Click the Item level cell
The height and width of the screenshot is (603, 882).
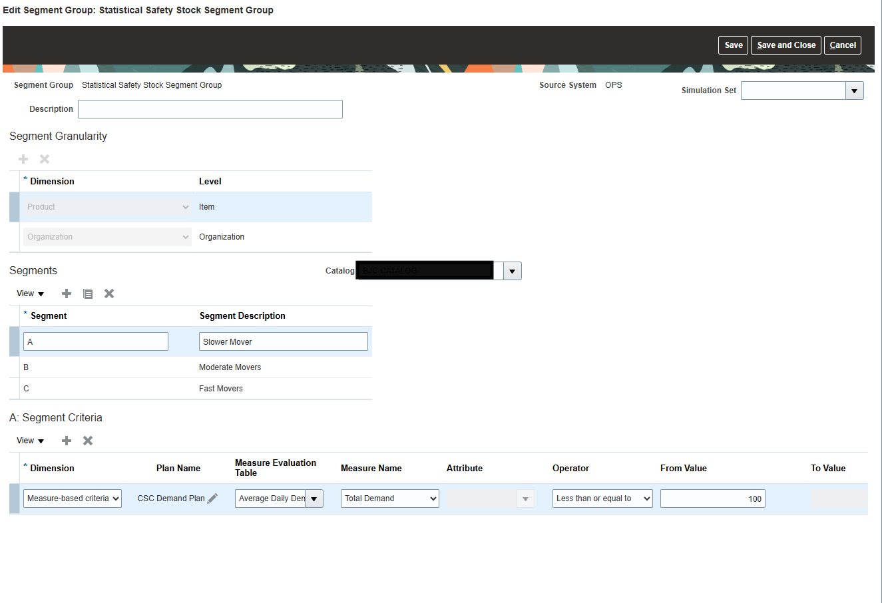pyautogui.click(x=207, y=207)
